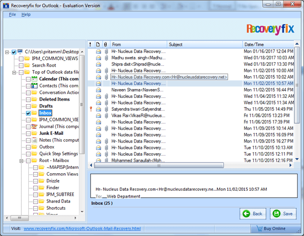304x236 pixels.
Task: Click attachment clip on Vikas Rai email
Action: tap(106, 116)
